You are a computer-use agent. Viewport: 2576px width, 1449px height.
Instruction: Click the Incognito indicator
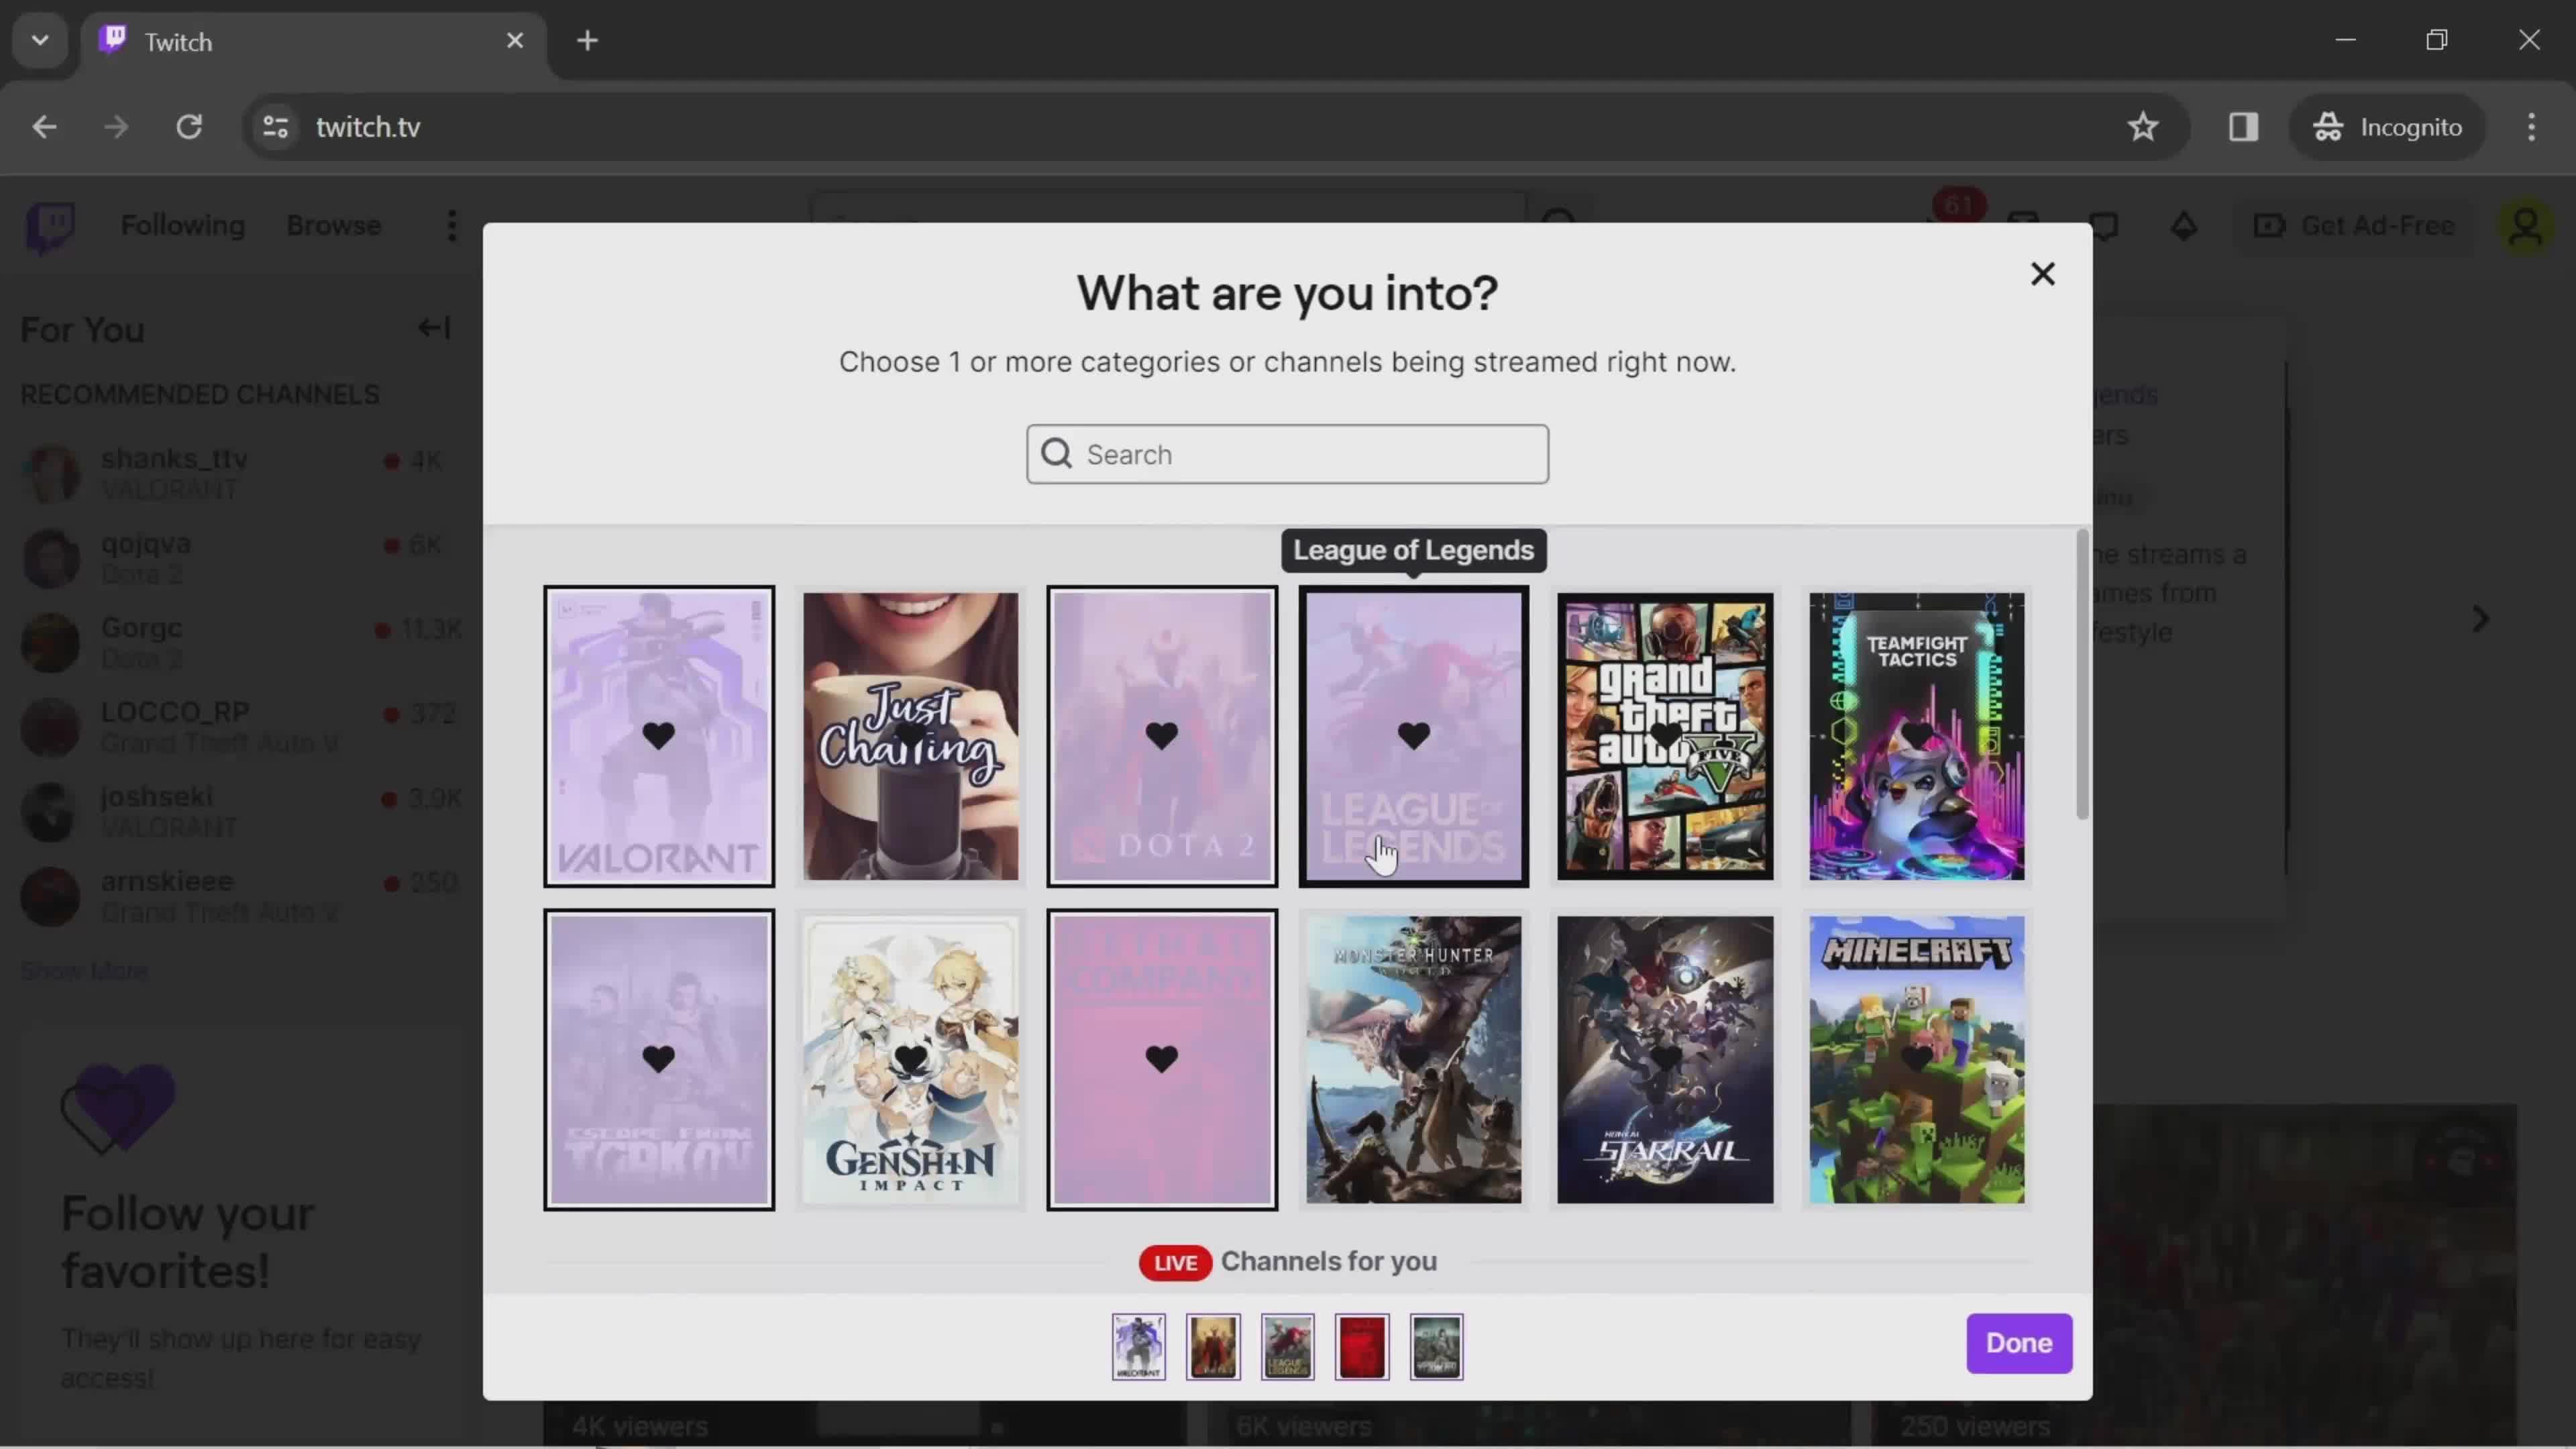2387,127
